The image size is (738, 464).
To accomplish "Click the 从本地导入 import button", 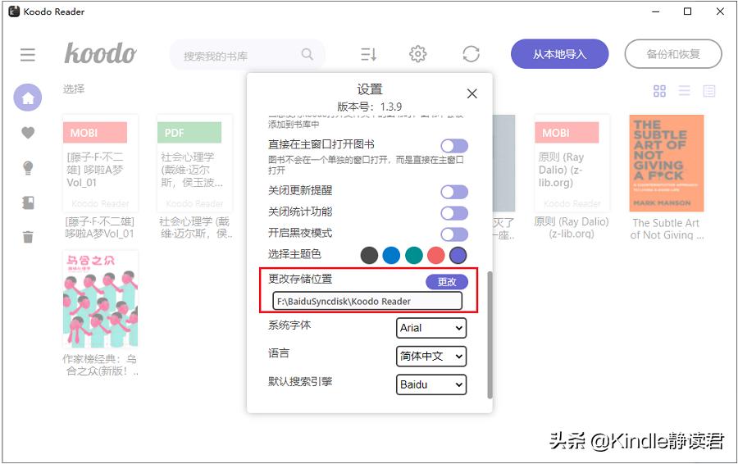I will [x=559, y=54].
